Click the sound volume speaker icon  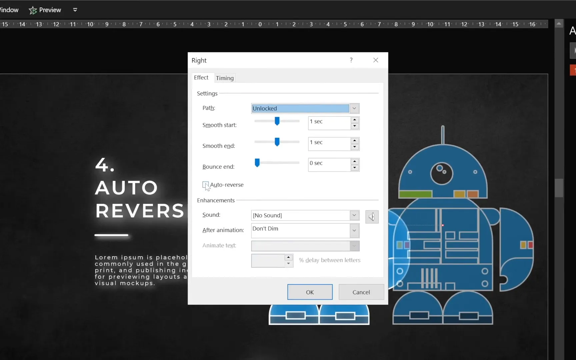(x=372, y=217)
